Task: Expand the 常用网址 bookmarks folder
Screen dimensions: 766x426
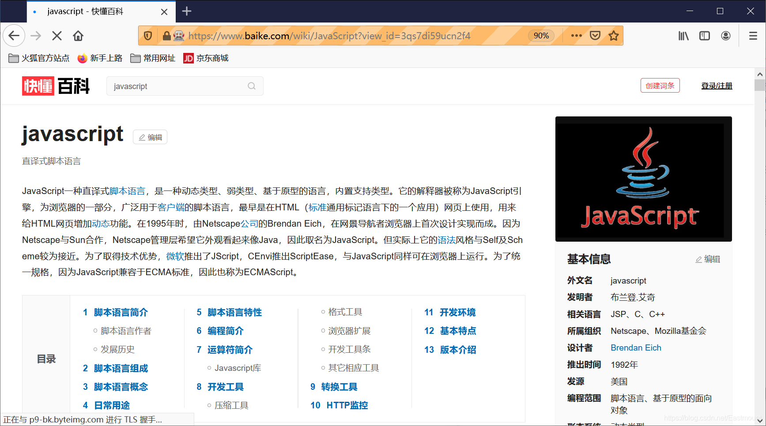Action: click(x=152, y=58)
